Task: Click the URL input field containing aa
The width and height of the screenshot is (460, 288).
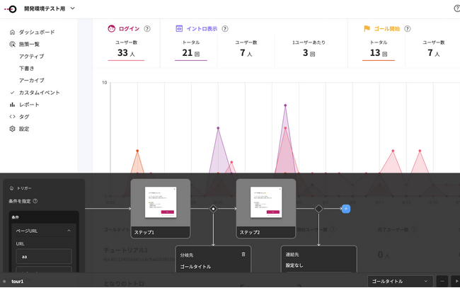Action: 44,256
